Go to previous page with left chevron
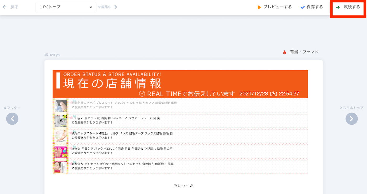Viewport: 367px width, 194px height. click(x=12, y=119)
